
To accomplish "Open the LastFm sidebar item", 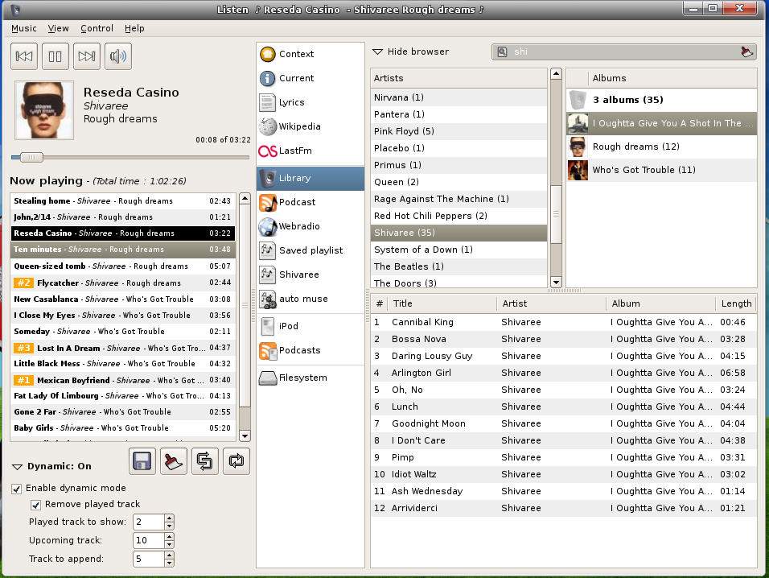I will 310,151.
